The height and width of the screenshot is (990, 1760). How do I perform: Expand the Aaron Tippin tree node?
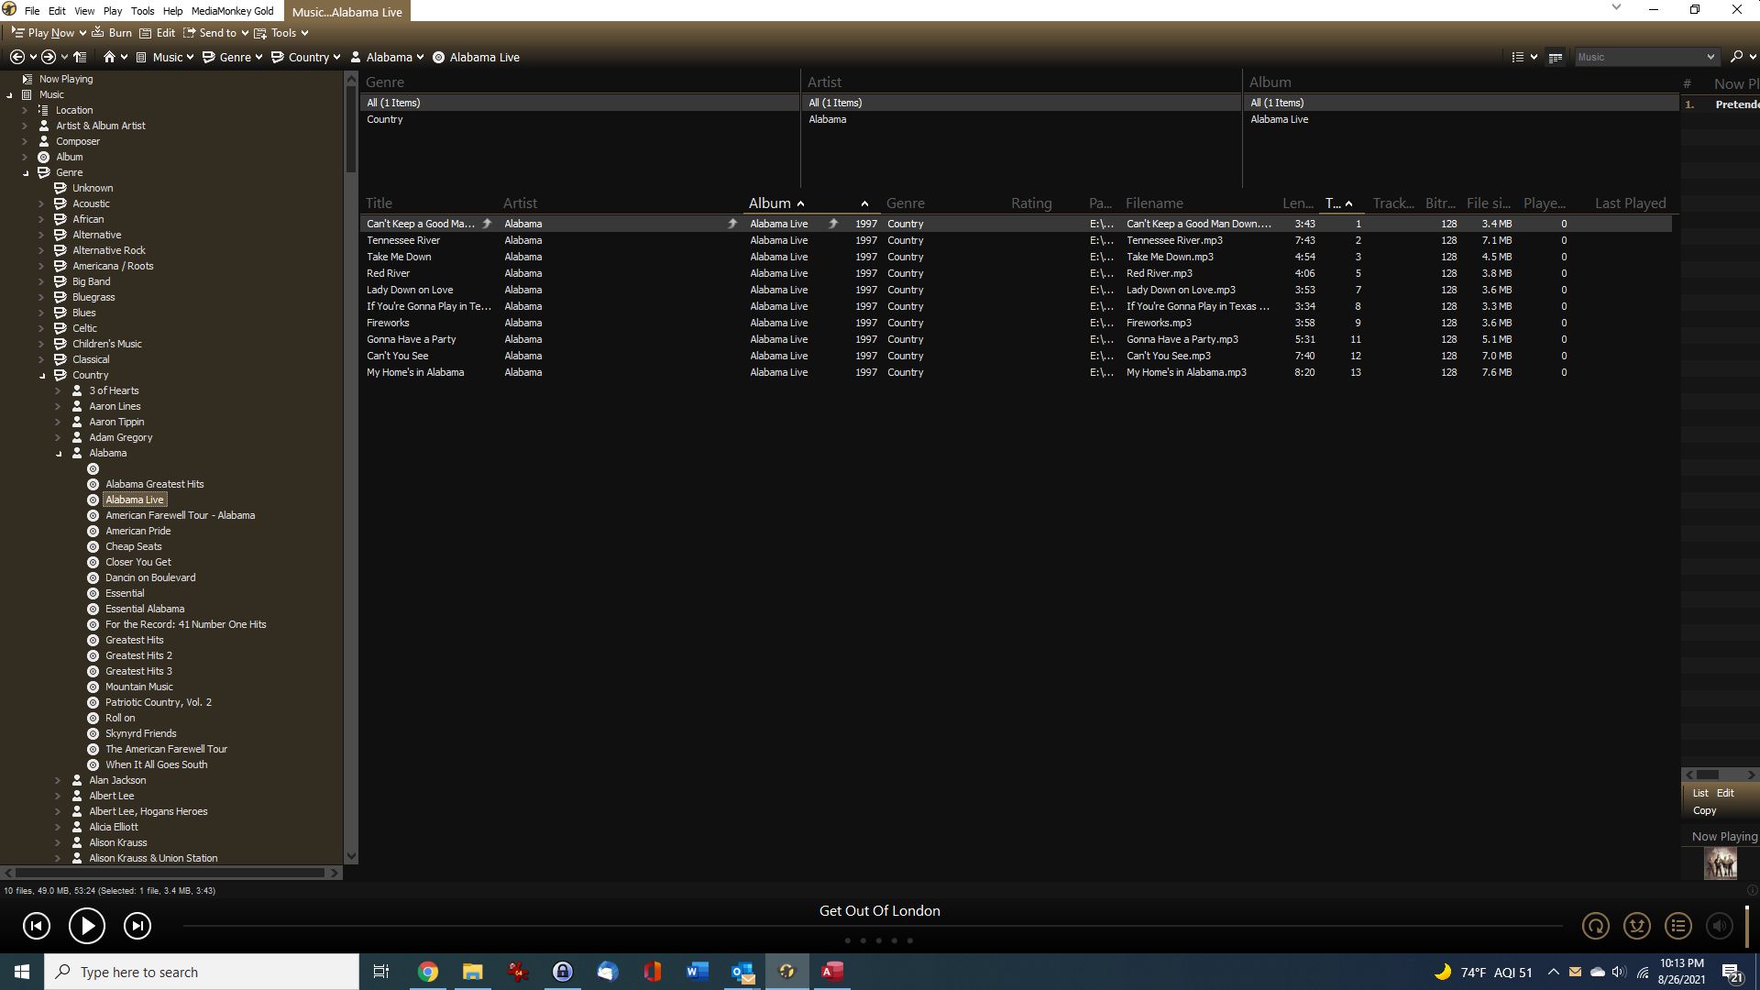coord(58,422)
